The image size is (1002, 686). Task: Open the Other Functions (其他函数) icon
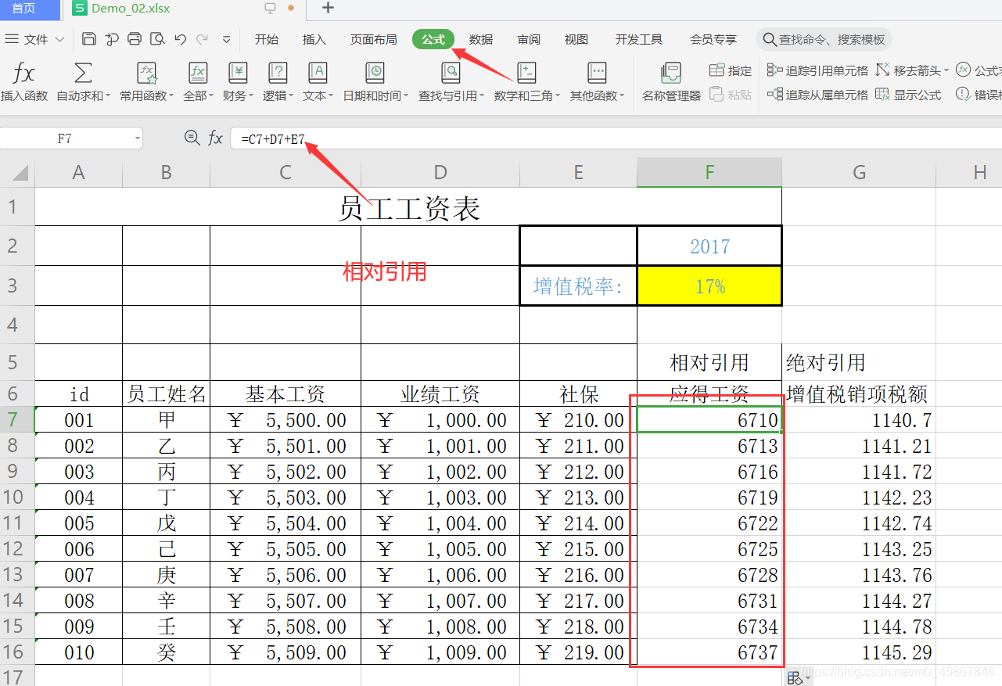coord(597,74)
